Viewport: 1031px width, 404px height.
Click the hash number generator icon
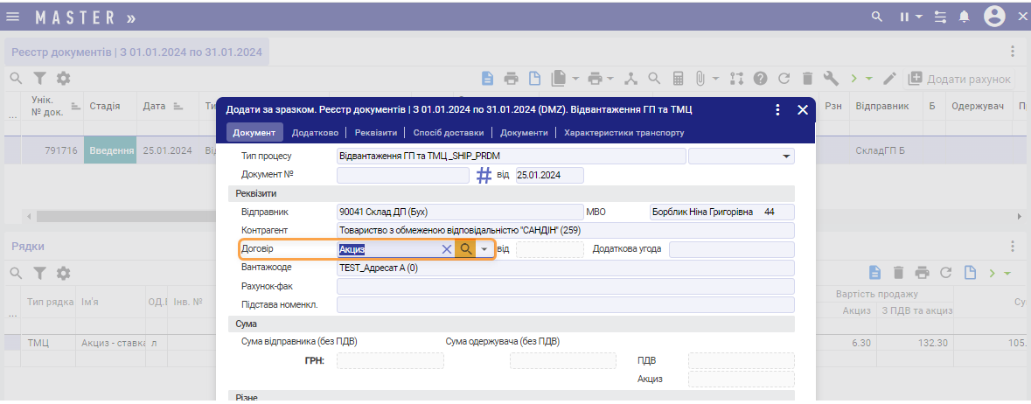[x=484, y=175]
